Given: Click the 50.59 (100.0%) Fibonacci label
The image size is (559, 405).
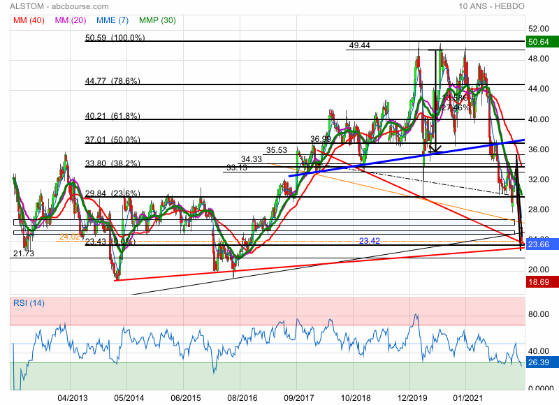Looking at the screenshot, I should click(115, 38).
